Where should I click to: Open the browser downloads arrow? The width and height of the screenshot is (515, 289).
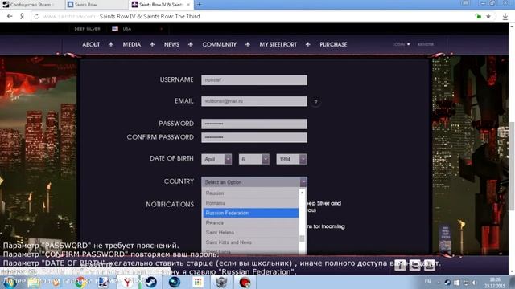point(505,16)
